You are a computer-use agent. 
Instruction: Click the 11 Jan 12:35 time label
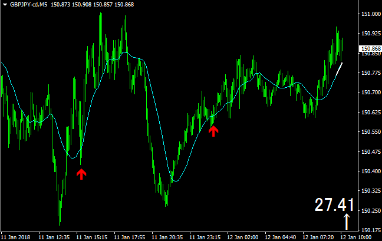(54, 237)
